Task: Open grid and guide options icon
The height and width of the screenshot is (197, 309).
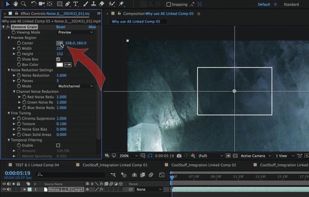Action: [143, 156]
